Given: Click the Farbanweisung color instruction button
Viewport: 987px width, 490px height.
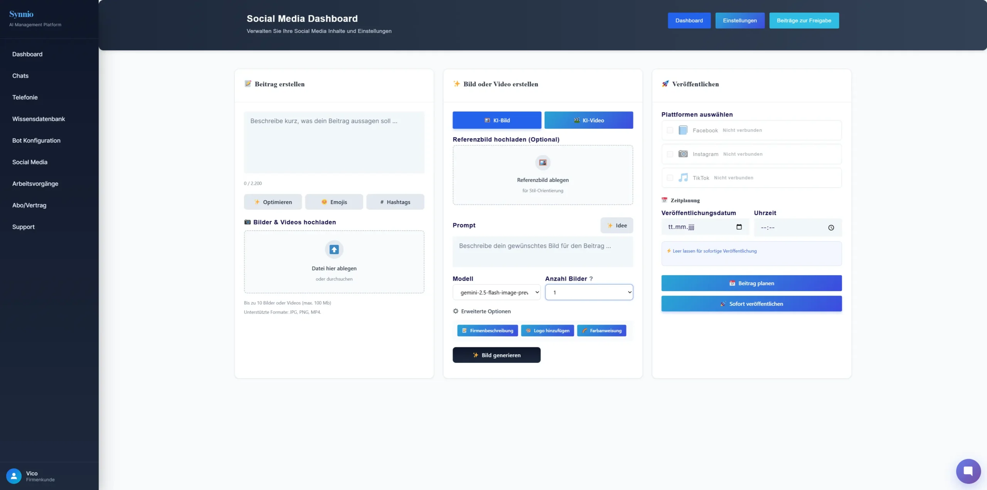Looking at the screenshot, I should click(601, 331).
